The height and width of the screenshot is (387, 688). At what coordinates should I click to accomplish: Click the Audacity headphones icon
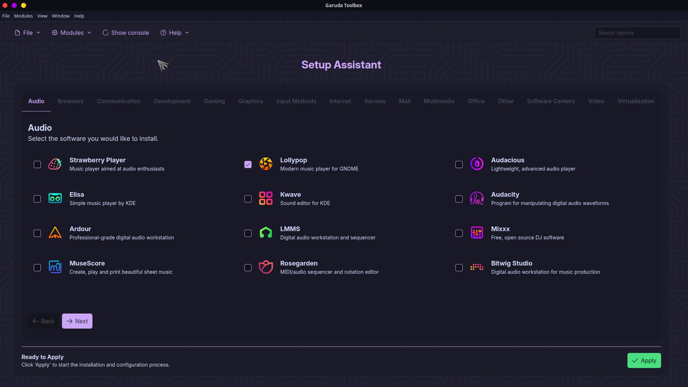(477, 199)
